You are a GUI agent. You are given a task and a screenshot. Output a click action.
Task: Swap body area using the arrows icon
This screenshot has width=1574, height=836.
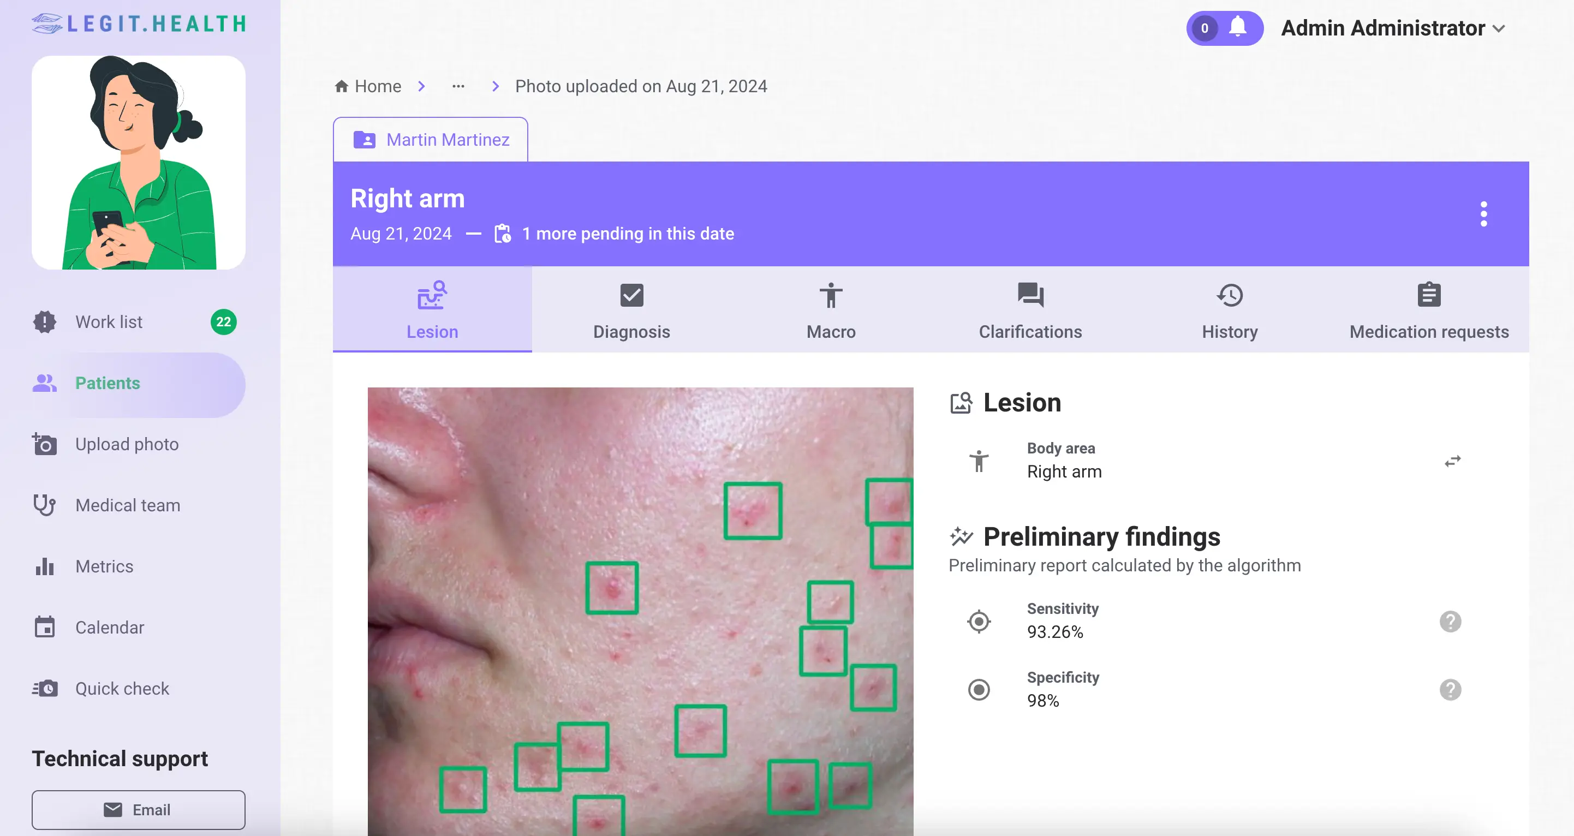click(1452, 460)
